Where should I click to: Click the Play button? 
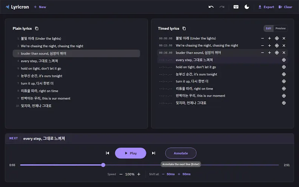coord(130,153)
